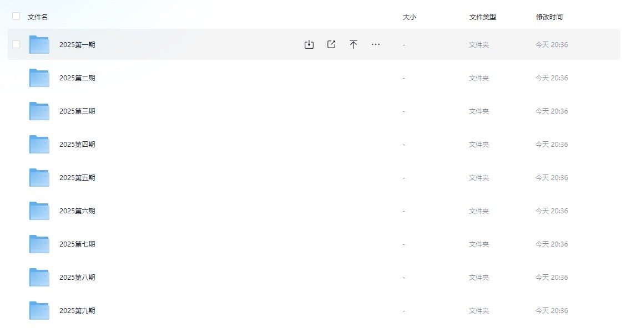Download the 2025第一期 folder
The image size is (626, 328).
309,44
